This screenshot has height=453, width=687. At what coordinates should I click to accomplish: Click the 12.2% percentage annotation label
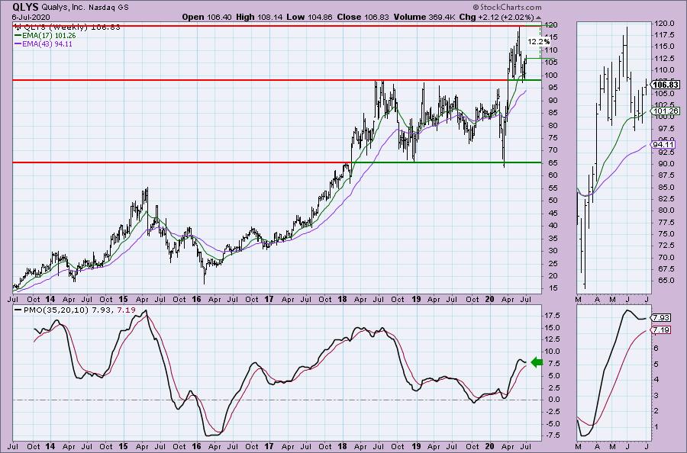(538, 42)
